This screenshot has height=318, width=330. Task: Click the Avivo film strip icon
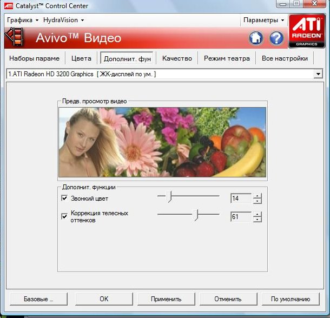click(x=14, y=37)
